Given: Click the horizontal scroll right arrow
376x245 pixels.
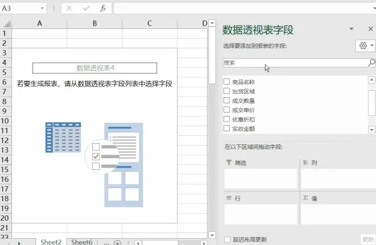Looking at the screenshot, I should (204, 243).
